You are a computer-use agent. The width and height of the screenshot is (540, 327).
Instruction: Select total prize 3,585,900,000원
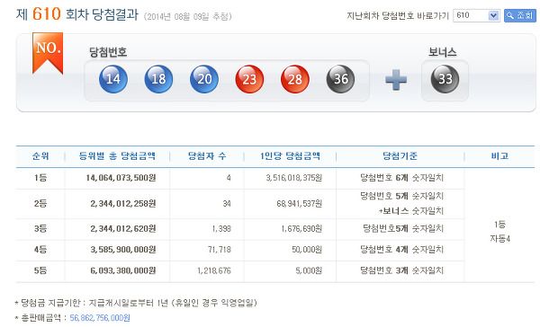coord(123,249)
